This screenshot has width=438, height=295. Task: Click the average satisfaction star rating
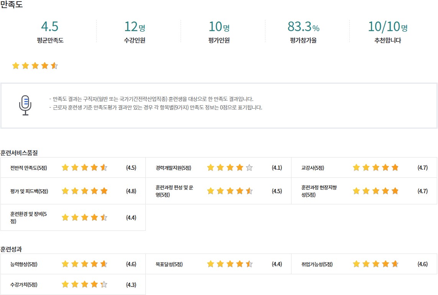click(x=35, y=66)
